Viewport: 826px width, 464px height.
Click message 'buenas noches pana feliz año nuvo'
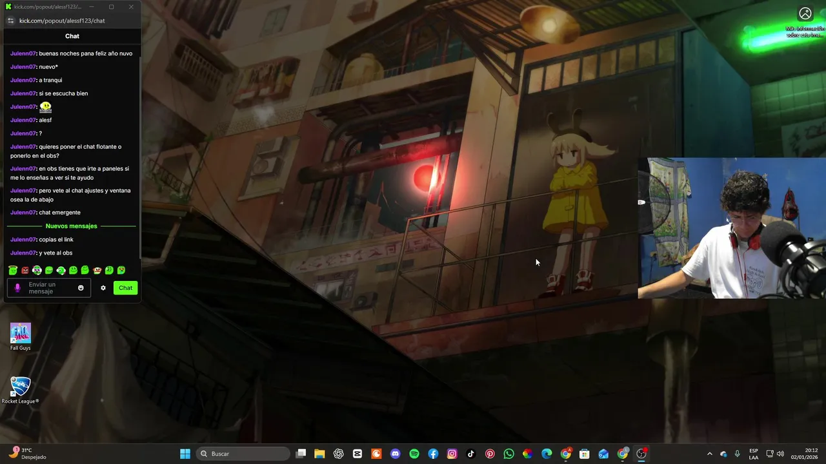[x=86, y=53]
